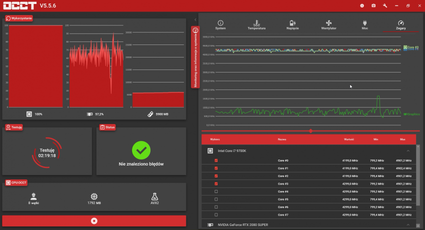Click the red divider handle under graph
The width and height of the screenshot is (425, 230).
(x=310, y=131)
